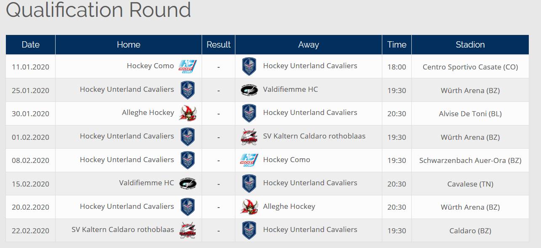This screenshot has width=541, height=248.
Task: Click the Valdifiemme HC logo in the 25.01.2020 row
Action: [x=249, y=90]
